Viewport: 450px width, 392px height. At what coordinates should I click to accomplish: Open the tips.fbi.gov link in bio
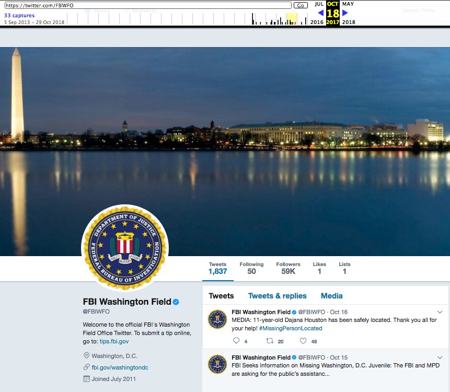click(114, 341)
